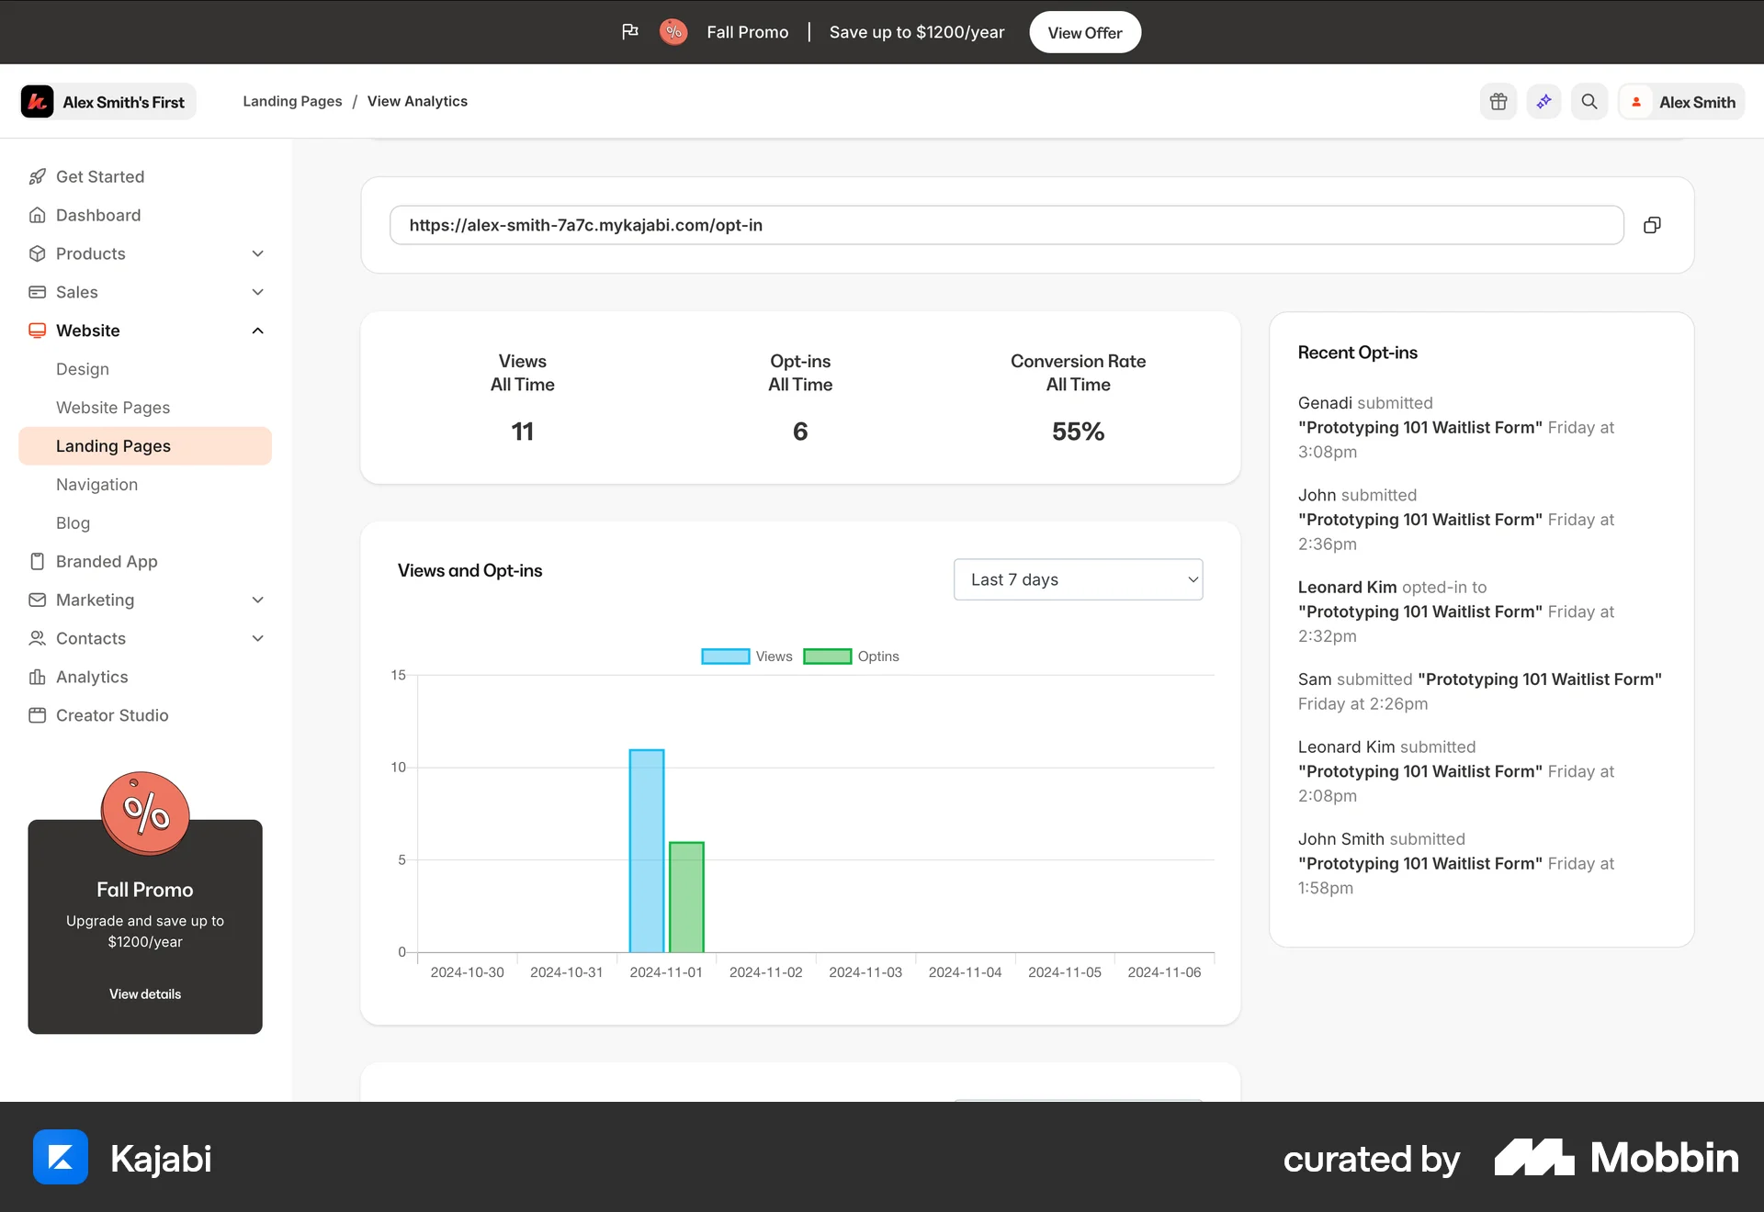1764x1212 pixels.
Task: Click the View Offer button
Action: pos(1084,31)
